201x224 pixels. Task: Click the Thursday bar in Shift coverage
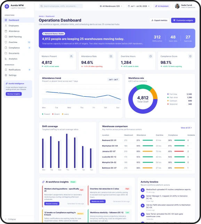coord(67,151)
